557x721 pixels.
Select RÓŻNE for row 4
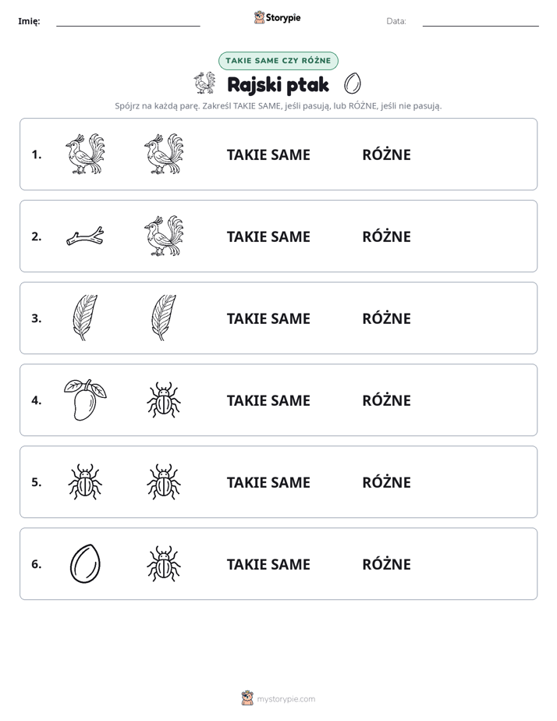pos(386,400)
